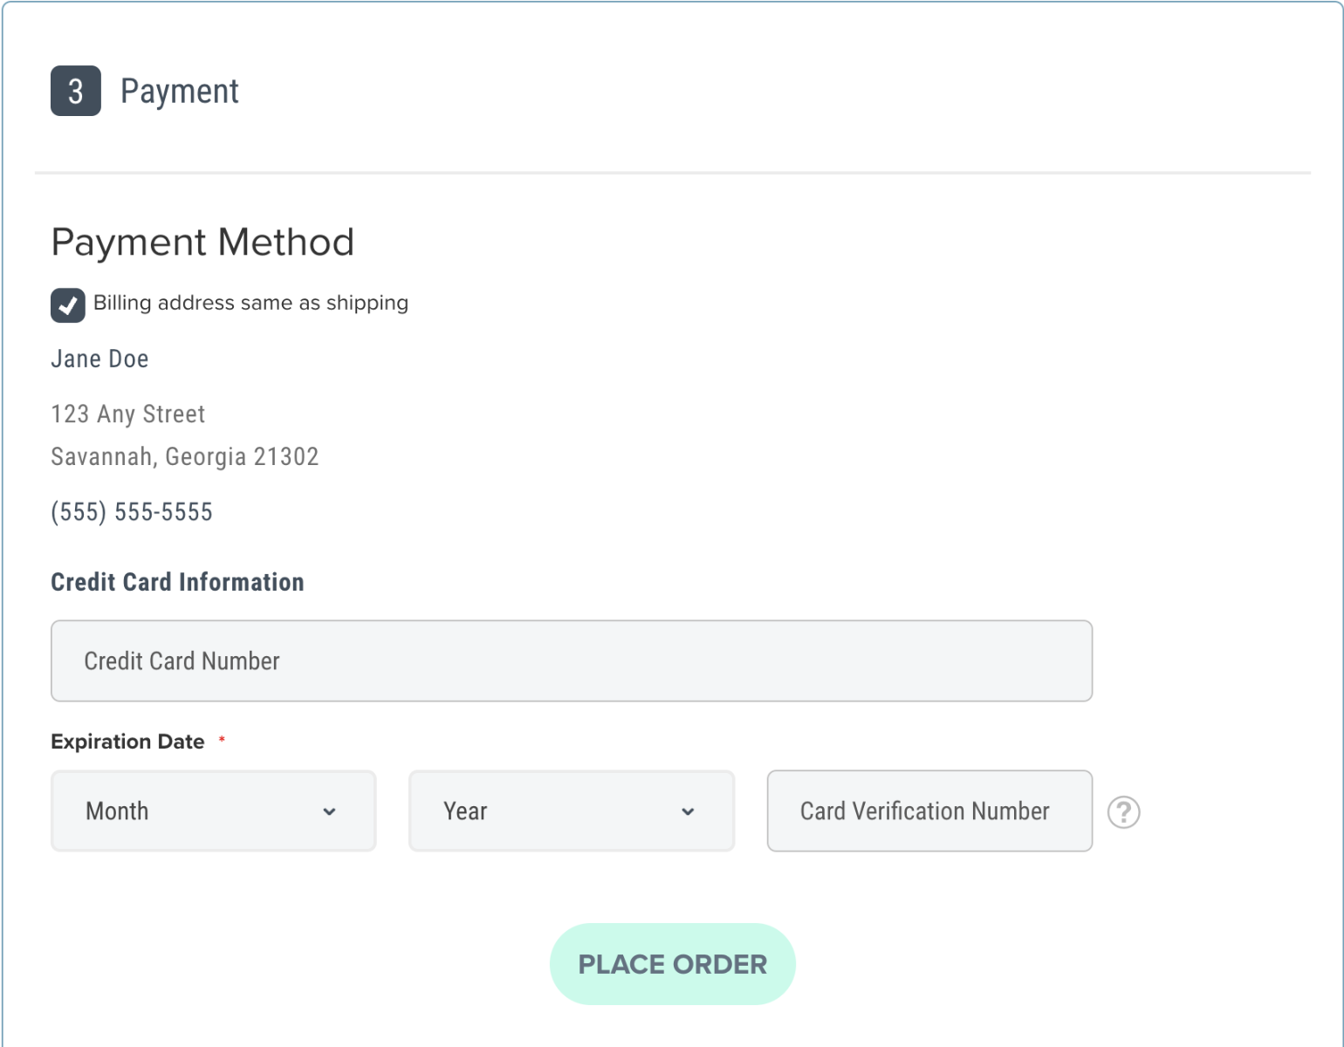Open the Year expiration dropdown
The image size is (1344, 1047).
[571, 811]
